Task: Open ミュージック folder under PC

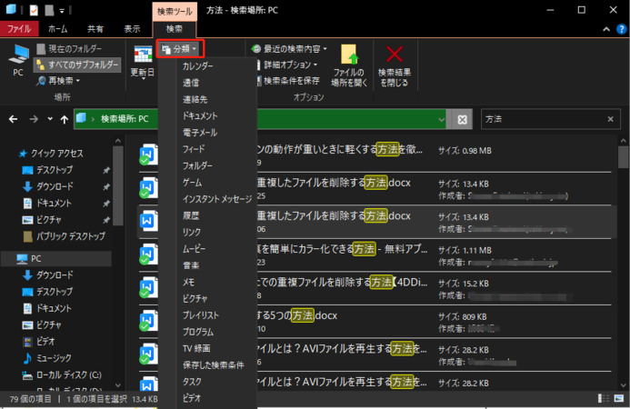Action: 47,358
